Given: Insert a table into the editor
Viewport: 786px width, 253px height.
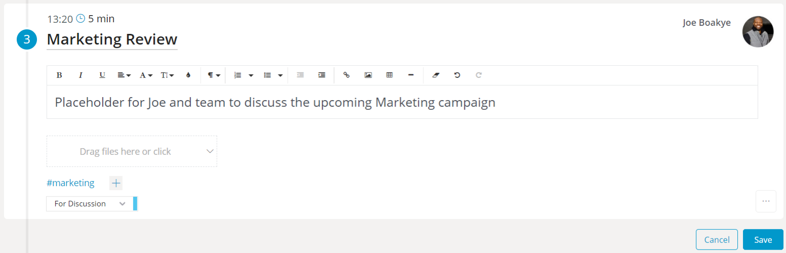Looking at the screenshot, I should click(x=389, y=75).
